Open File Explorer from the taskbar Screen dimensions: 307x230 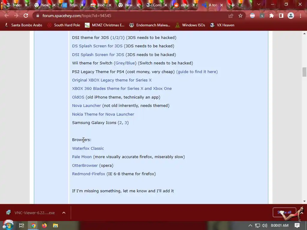point(55,226)
